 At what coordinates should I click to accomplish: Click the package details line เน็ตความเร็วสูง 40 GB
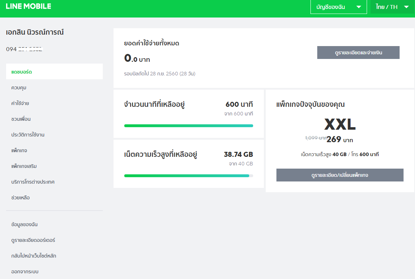point(340,154)
